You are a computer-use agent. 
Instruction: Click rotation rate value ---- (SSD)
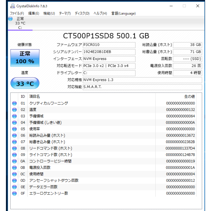pos(188,59)
